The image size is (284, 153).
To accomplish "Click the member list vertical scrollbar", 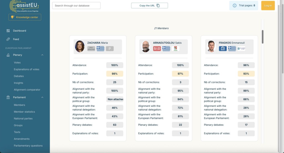I will (262, 37).
